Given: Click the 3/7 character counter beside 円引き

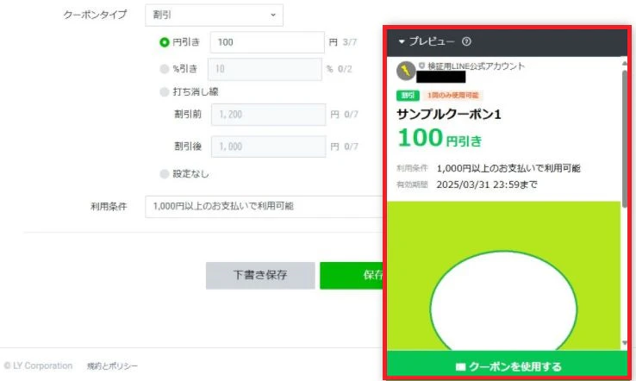Looking at the screenshot, I should pyautogui.click(x=350, y=42).
